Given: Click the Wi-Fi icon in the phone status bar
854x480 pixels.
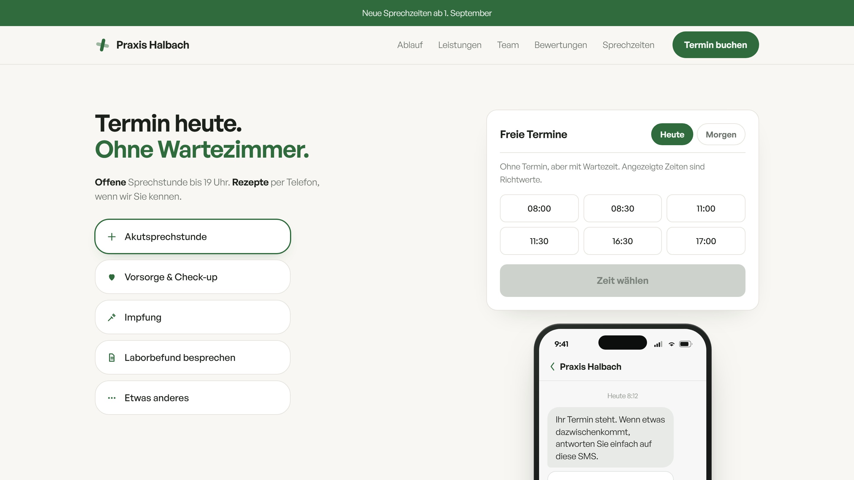Looking at the screenshot, I should click(x=671, y=344).
